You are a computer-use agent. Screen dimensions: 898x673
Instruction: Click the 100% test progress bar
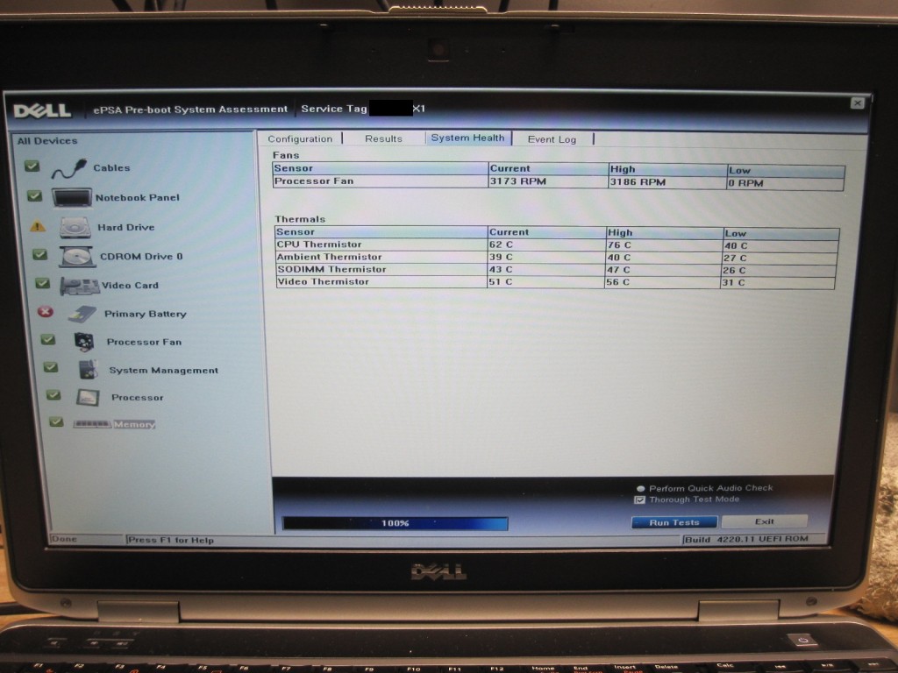click(396, 523)
